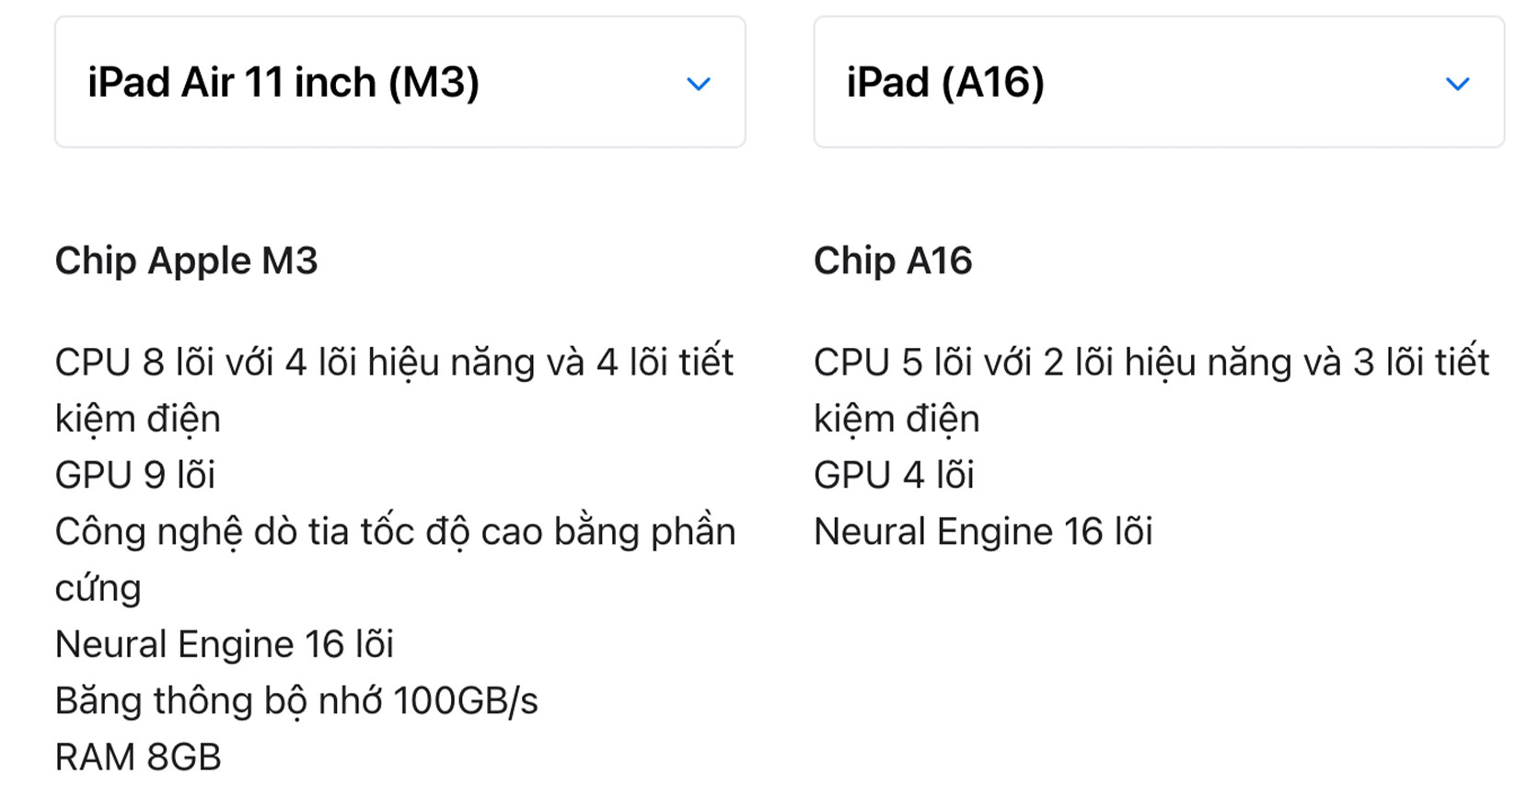The image size is (1539, 809).
Task: Click the Băng thông bộ nhớ 100GB/s line
Action: click(x=296, y=701)
